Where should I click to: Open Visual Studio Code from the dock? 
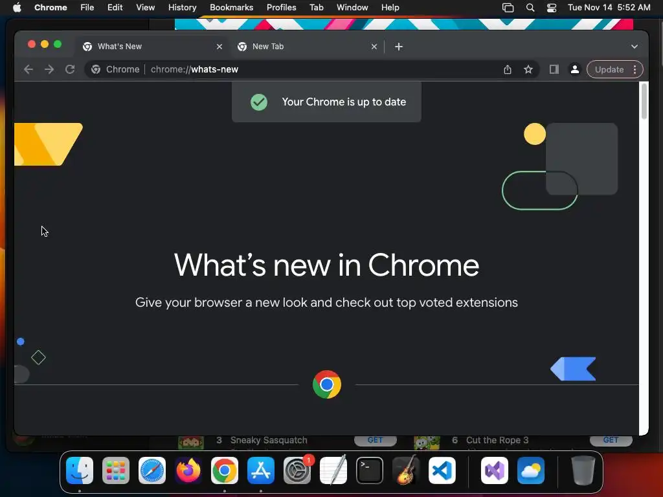click(442, 470)
